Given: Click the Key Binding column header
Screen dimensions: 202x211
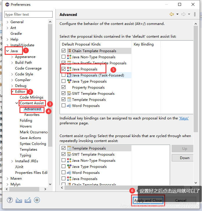Looking at the screenshot, I should click(146, 44).
